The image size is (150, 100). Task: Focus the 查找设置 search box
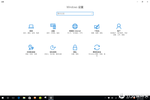pyautogui.click(x=75, y=13)
